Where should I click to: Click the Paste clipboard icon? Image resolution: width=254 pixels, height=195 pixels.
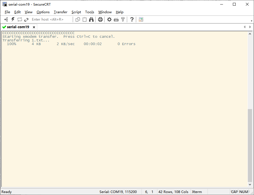click(85, 19)
